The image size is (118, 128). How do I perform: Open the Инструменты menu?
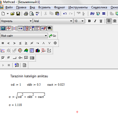[78, 7]
